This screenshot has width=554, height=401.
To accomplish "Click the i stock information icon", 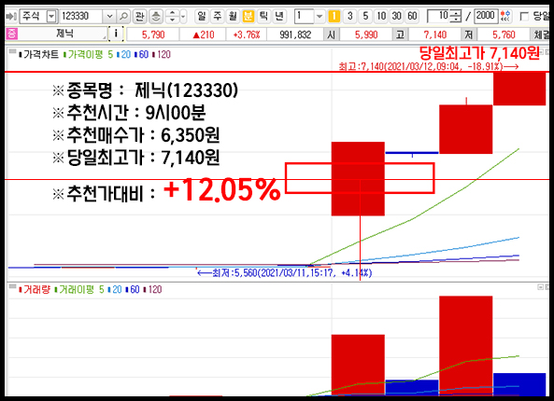I will click(x=116, y=35).
